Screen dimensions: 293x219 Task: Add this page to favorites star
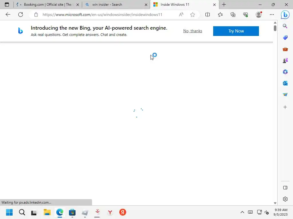193,15
